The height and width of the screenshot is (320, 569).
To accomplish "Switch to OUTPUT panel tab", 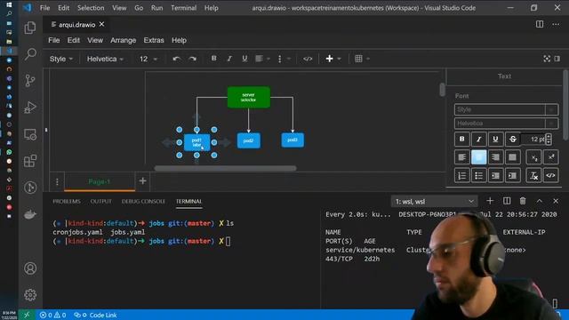I will [100, 202].
